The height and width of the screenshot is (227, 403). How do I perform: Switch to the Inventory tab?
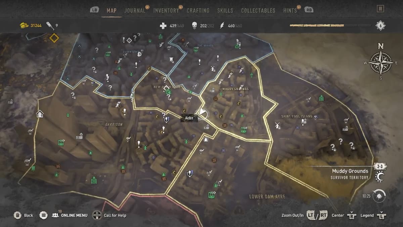click(x=166, y=10)
